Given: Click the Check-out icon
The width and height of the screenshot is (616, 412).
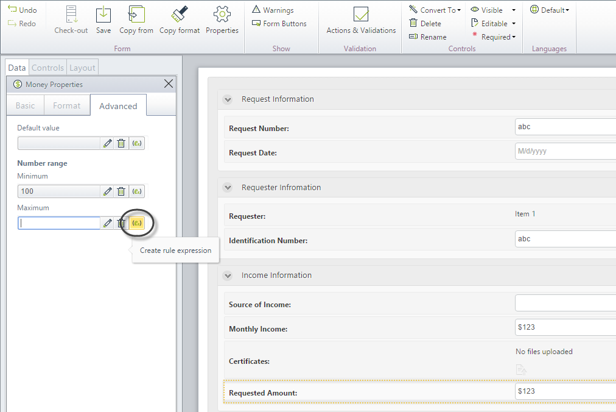Looking at the screenshot, I should tap(71, 14).
